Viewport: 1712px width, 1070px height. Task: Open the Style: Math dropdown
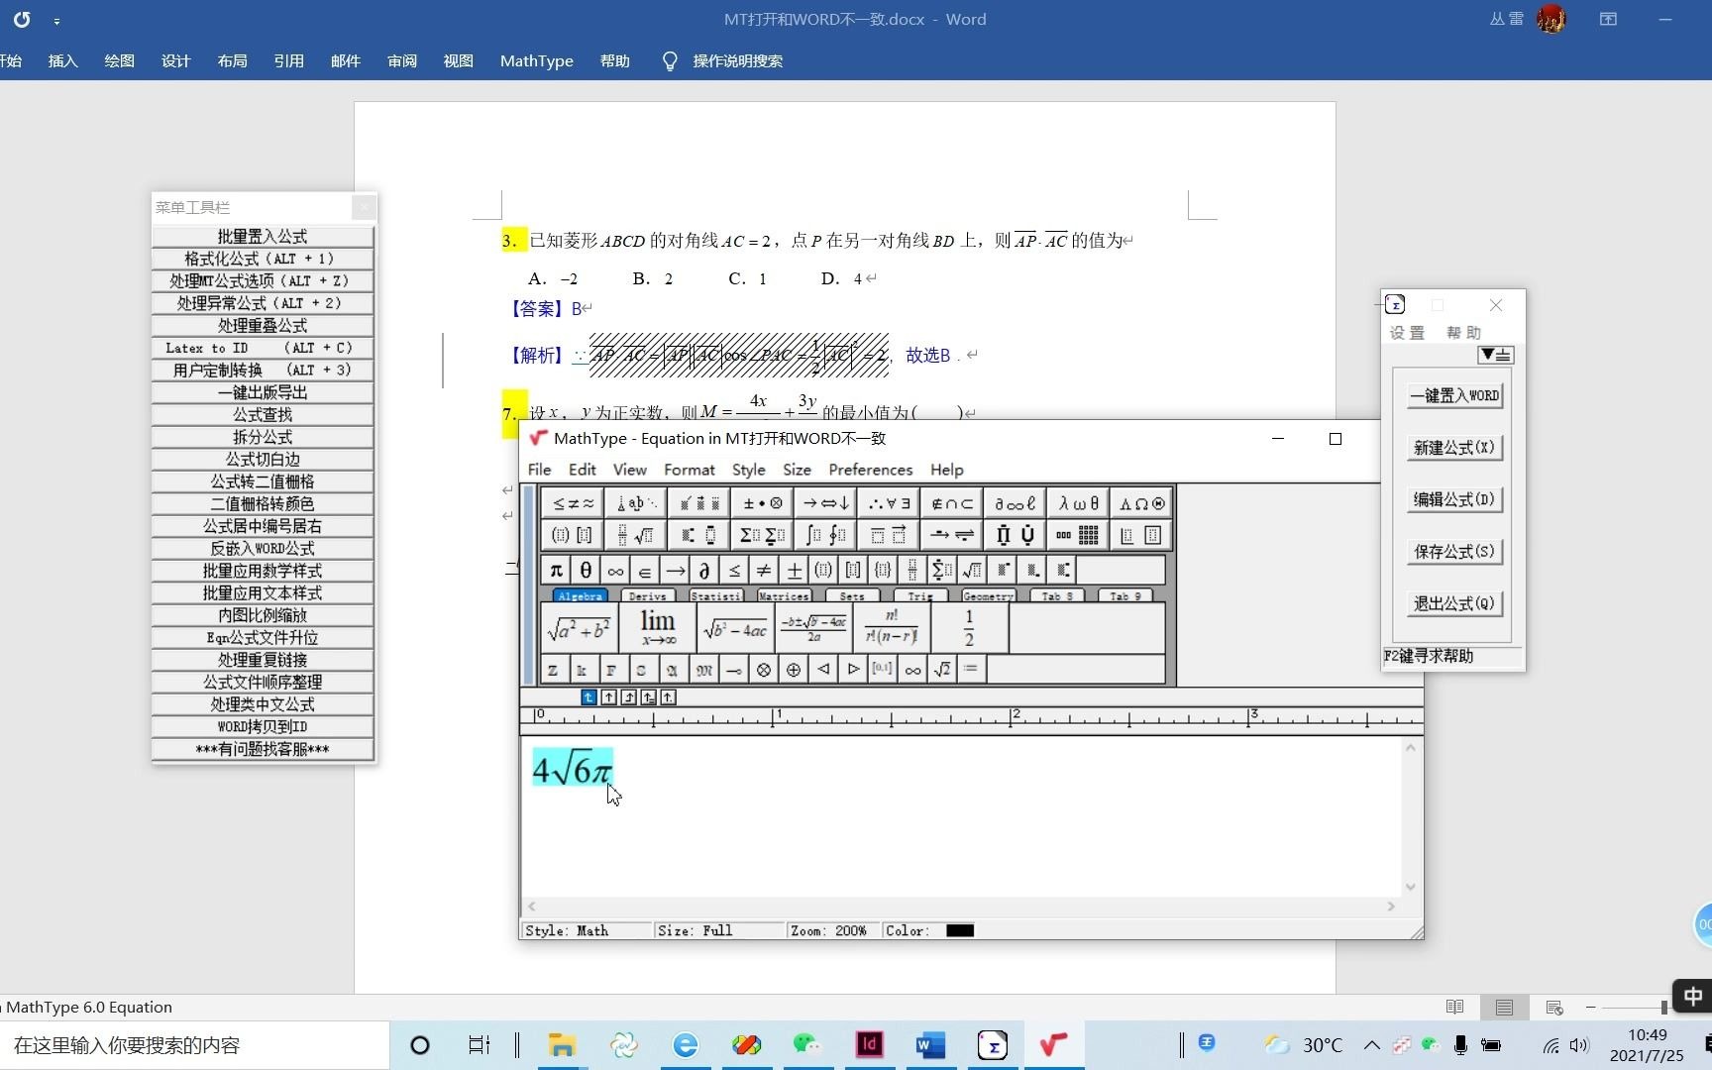pos(585,930)
